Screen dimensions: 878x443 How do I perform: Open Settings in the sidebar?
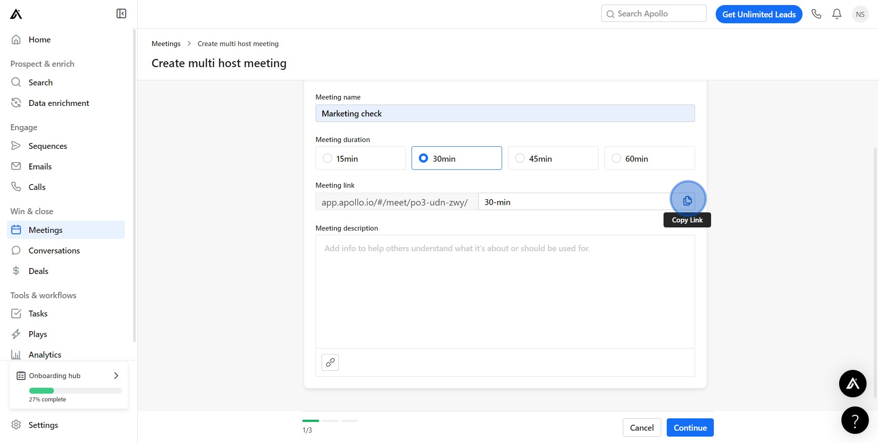(x=66, y=425)
